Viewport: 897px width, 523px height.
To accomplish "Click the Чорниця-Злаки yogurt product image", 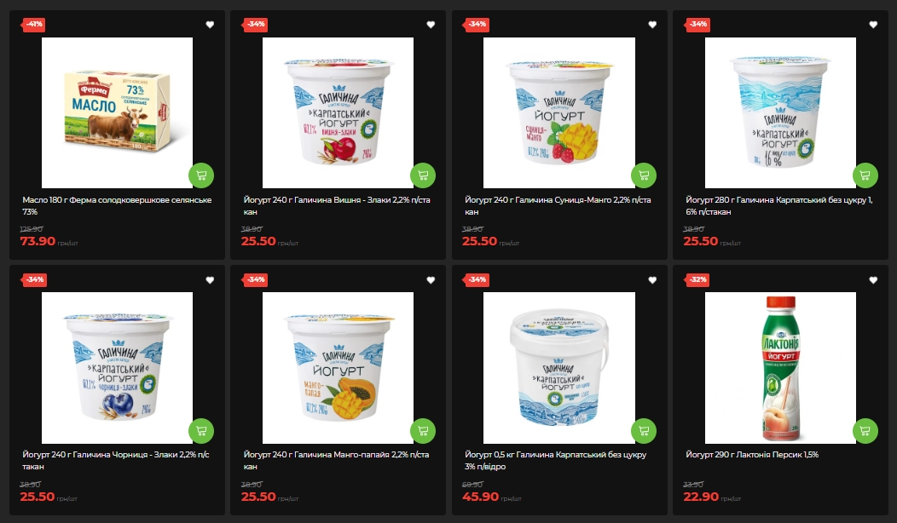I will coord(118,368).
